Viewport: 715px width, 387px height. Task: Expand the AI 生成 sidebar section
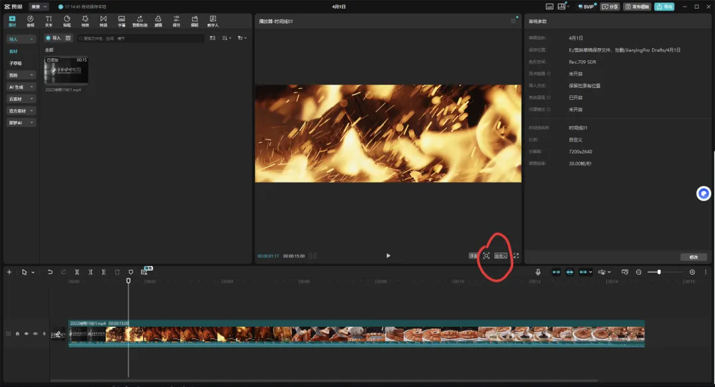(21, 87)
